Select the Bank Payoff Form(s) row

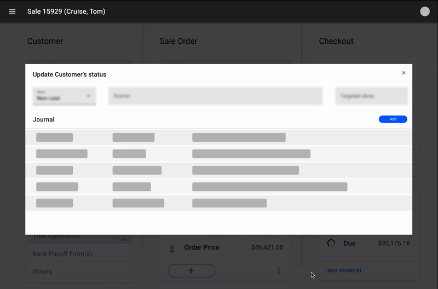point(80,254)
